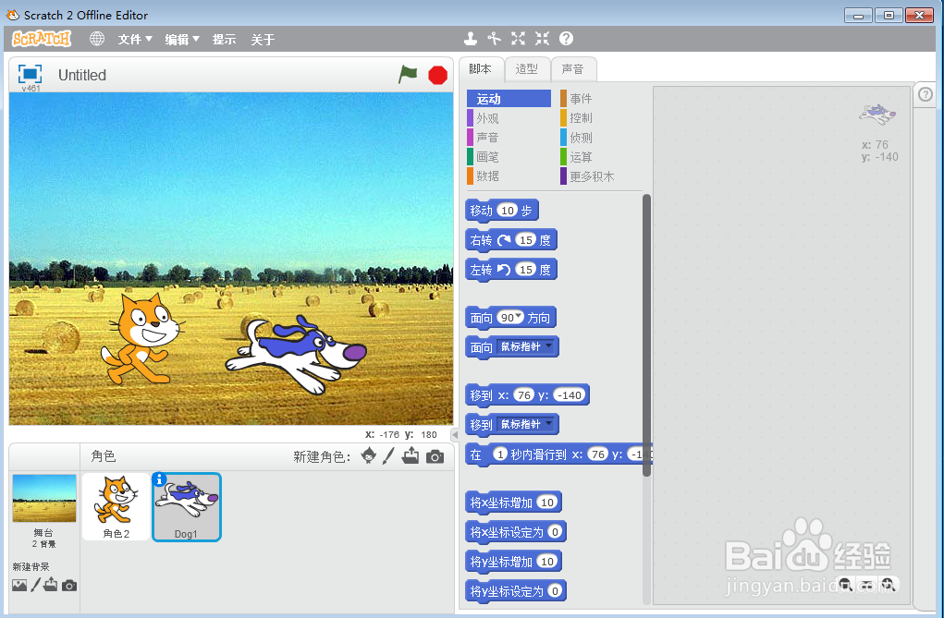
Task: Click value in 将x坐标设定为 0 block
Action: coord(555,532)
